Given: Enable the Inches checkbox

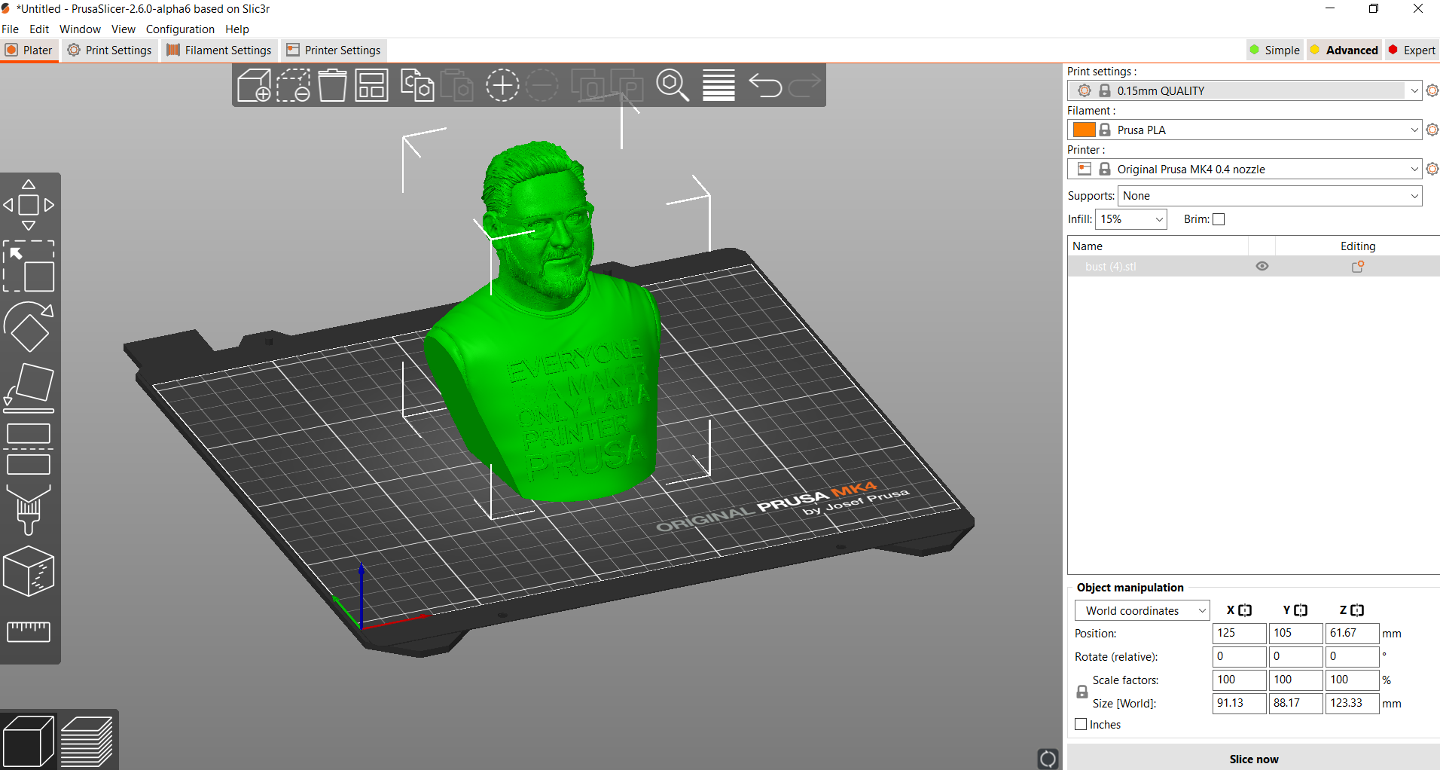Looking at the screenshot, I should [1081, 724].
